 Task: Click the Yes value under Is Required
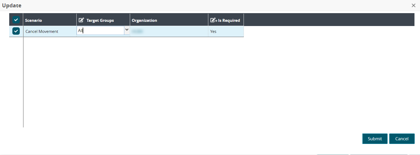(213, 32)
